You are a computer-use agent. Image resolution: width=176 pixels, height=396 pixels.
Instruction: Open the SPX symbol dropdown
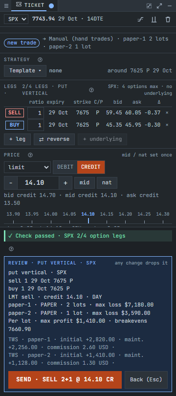click(x=16, y=19)
